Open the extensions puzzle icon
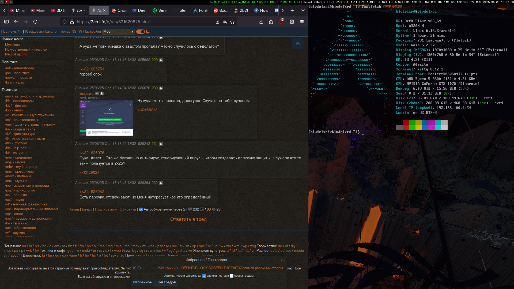Image resolution: width=514 pixels, height=289 pixels. click(x=271, y=22)
